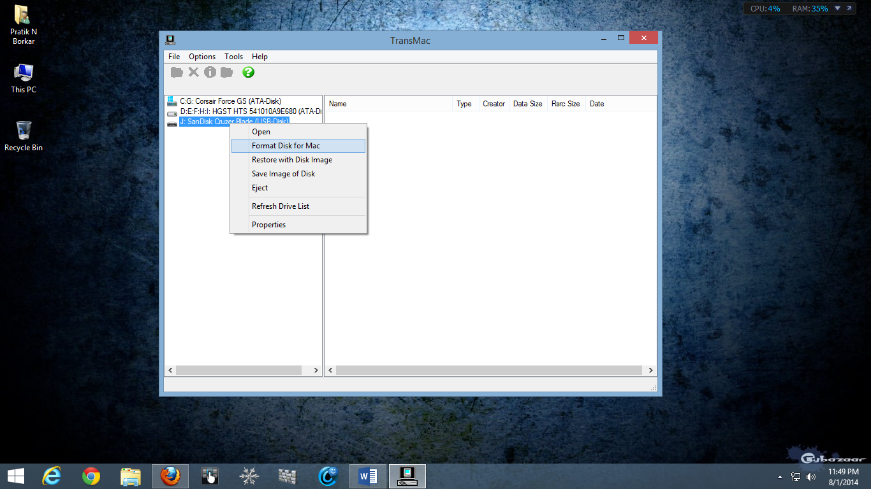Click the file pane right scroll arrow

pyautogui.click(x=650, y=370)
